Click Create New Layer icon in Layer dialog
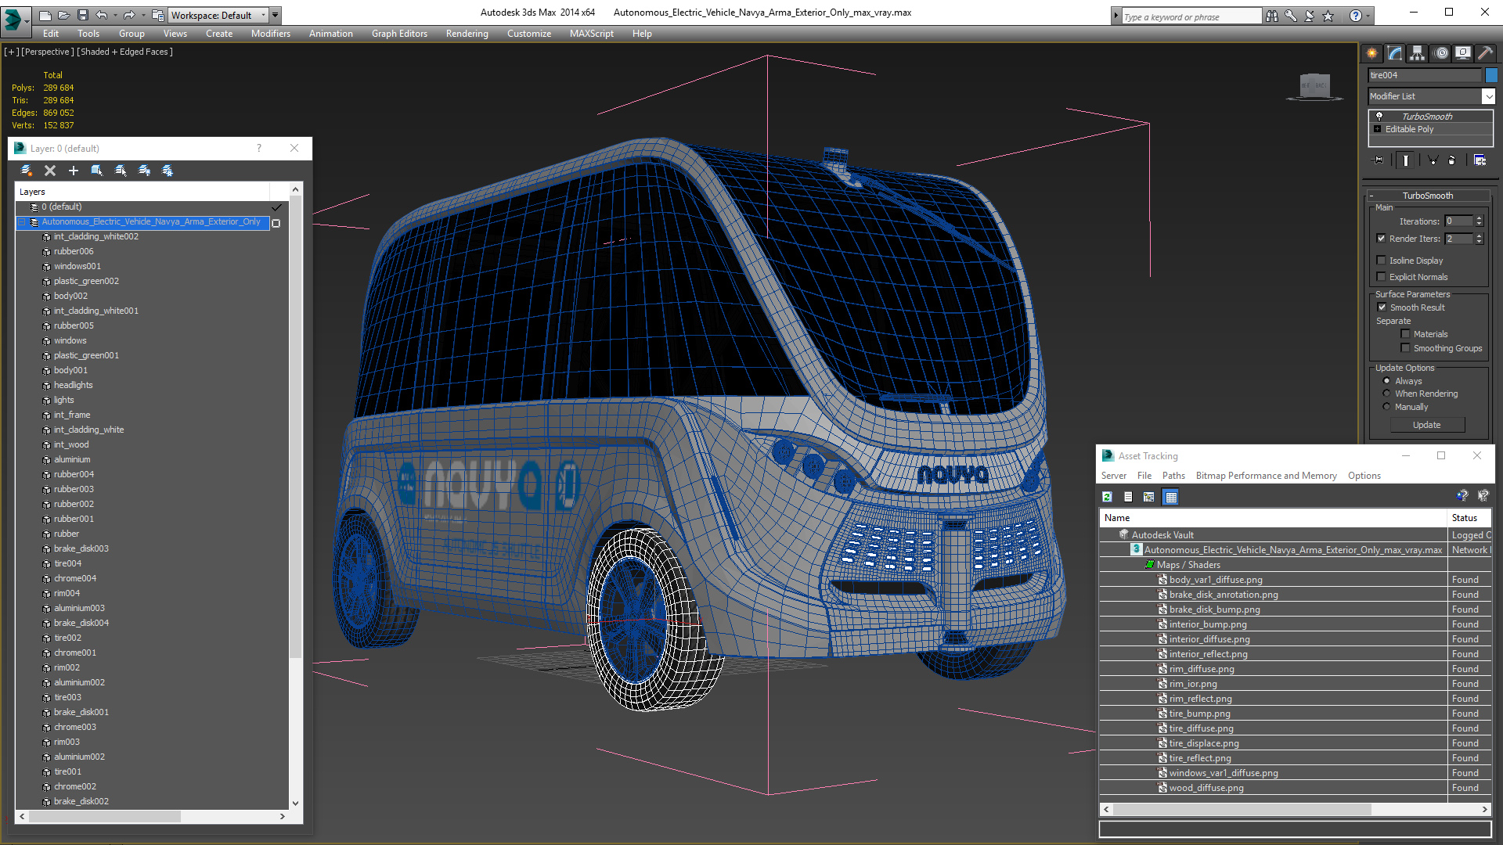The width and height of the screenshot is (1503, 845). pyautogui.click(x=27, y=170)
